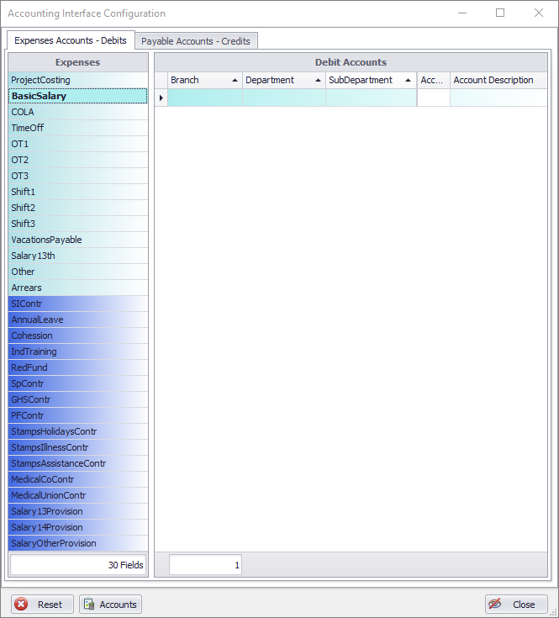This screenshot has height=618, width=559.
Task: Click the Department cell in first row
Action: click(283, 98)
